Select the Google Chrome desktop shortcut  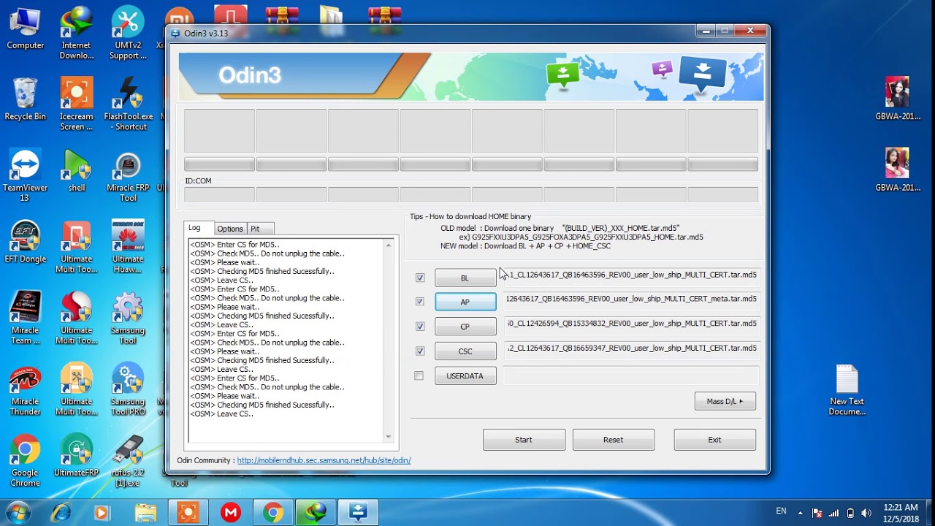25,461
